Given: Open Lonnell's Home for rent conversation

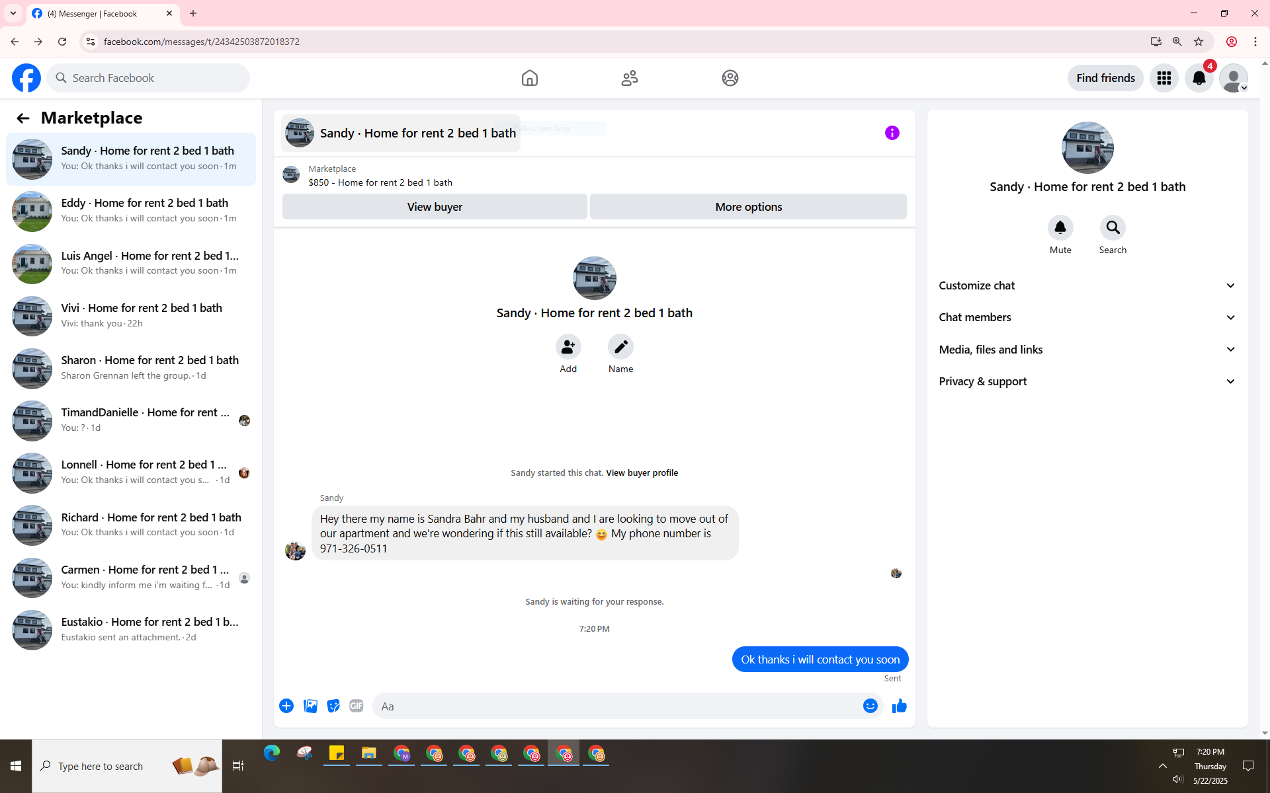Looking at the screenshot, I should tap(131, 472).
